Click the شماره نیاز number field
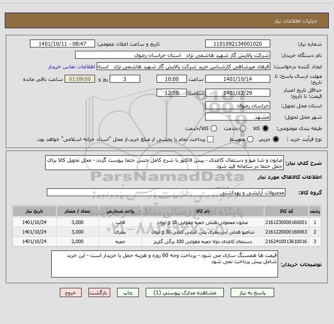334x324 pixels. [x=237, y=44]
